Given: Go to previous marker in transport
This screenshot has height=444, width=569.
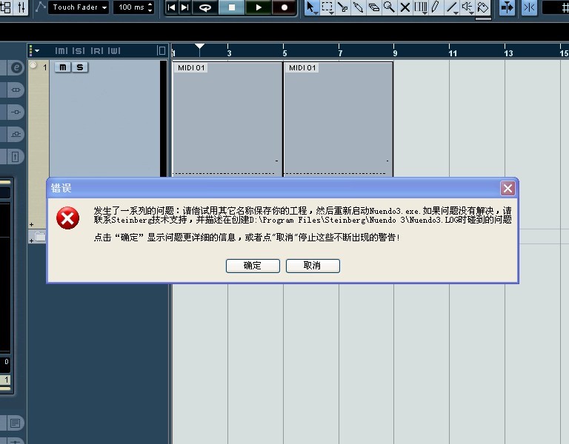Looking at the screenshot, I should tap(171, 7).
